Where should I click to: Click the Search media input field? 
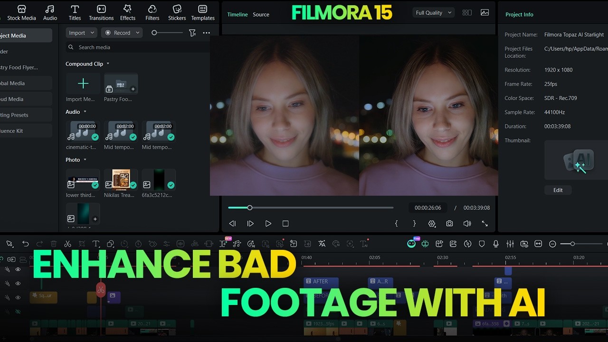138,47
